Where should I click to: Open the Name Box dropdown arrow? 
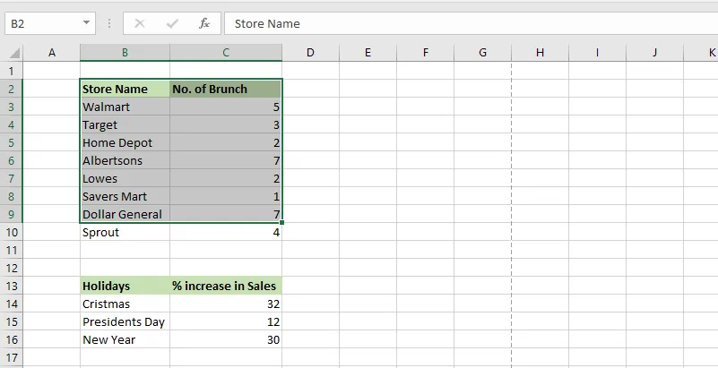86,23
